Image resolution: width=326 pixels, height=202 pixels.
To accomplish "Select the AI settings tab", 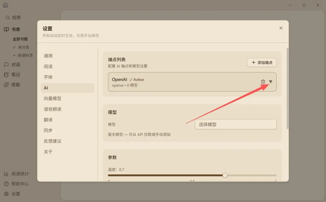I will (67, 88).
